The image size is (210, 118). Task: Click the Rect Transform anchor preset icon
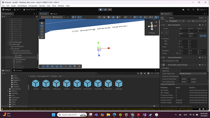pyautogui.click(x=166, y=33)
